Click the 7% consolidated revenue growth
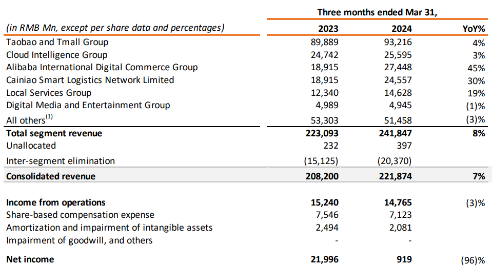492x266 pixels. point(479,176)
